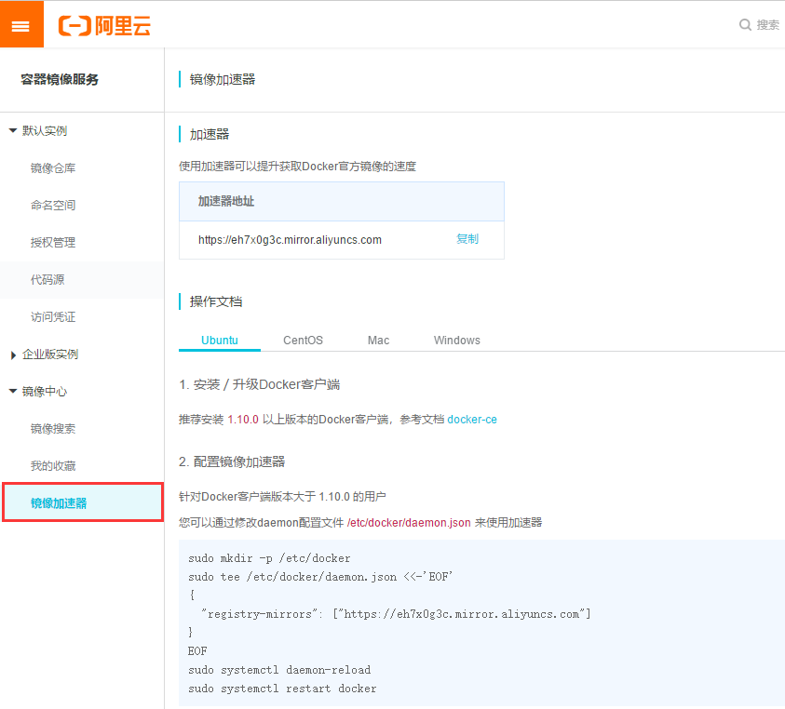Screen dimensions: 785x709
Task: Open the docker-ce documentation link
Action: click(472, 420)
